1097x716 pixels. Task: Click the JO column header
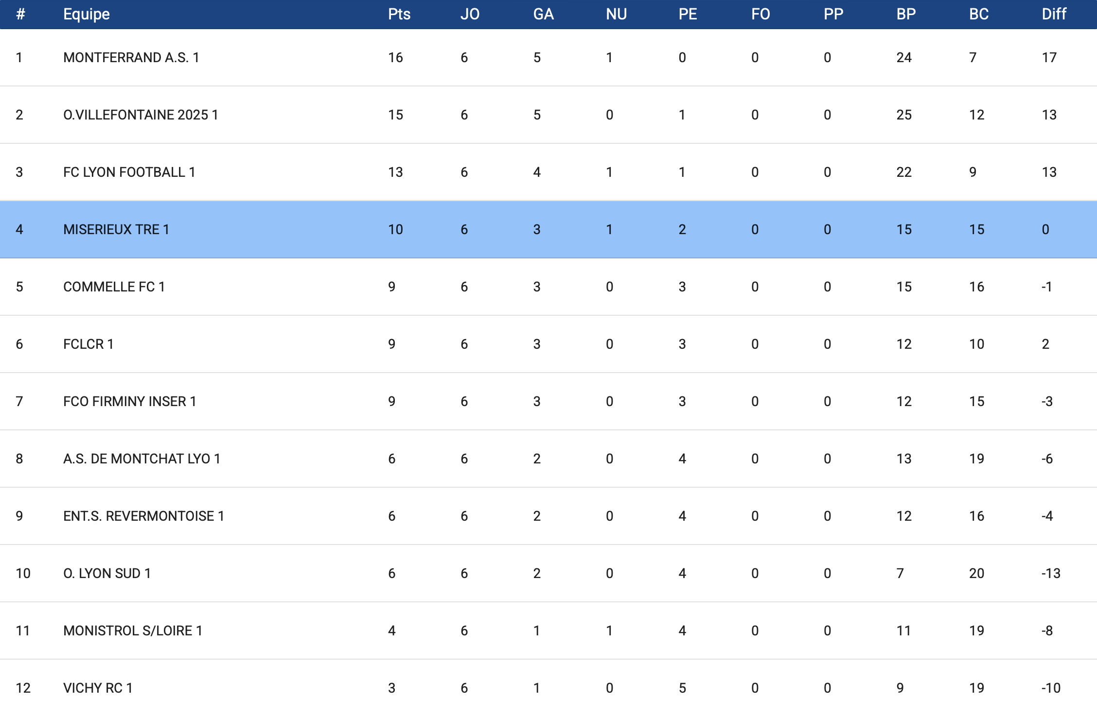470,14
